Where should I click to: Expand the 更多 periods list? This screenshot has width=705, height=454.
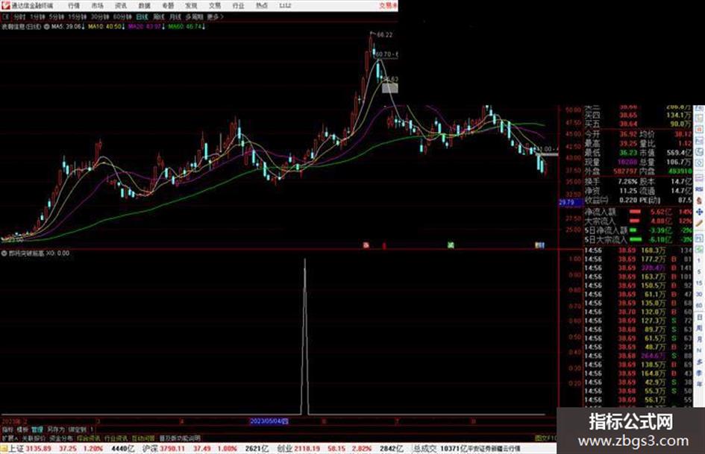point(215,16)
